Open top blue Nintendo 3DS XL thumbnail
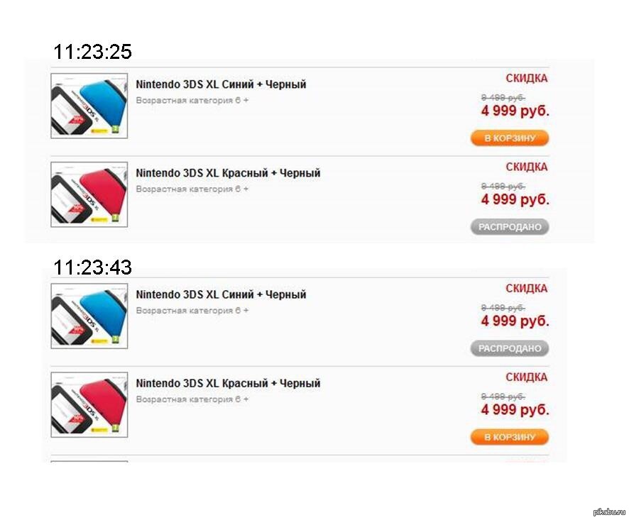 89,106
